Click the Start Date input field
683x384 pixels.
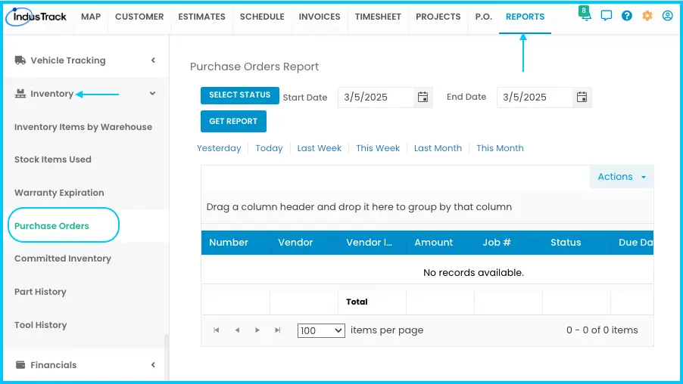[376, 97]
